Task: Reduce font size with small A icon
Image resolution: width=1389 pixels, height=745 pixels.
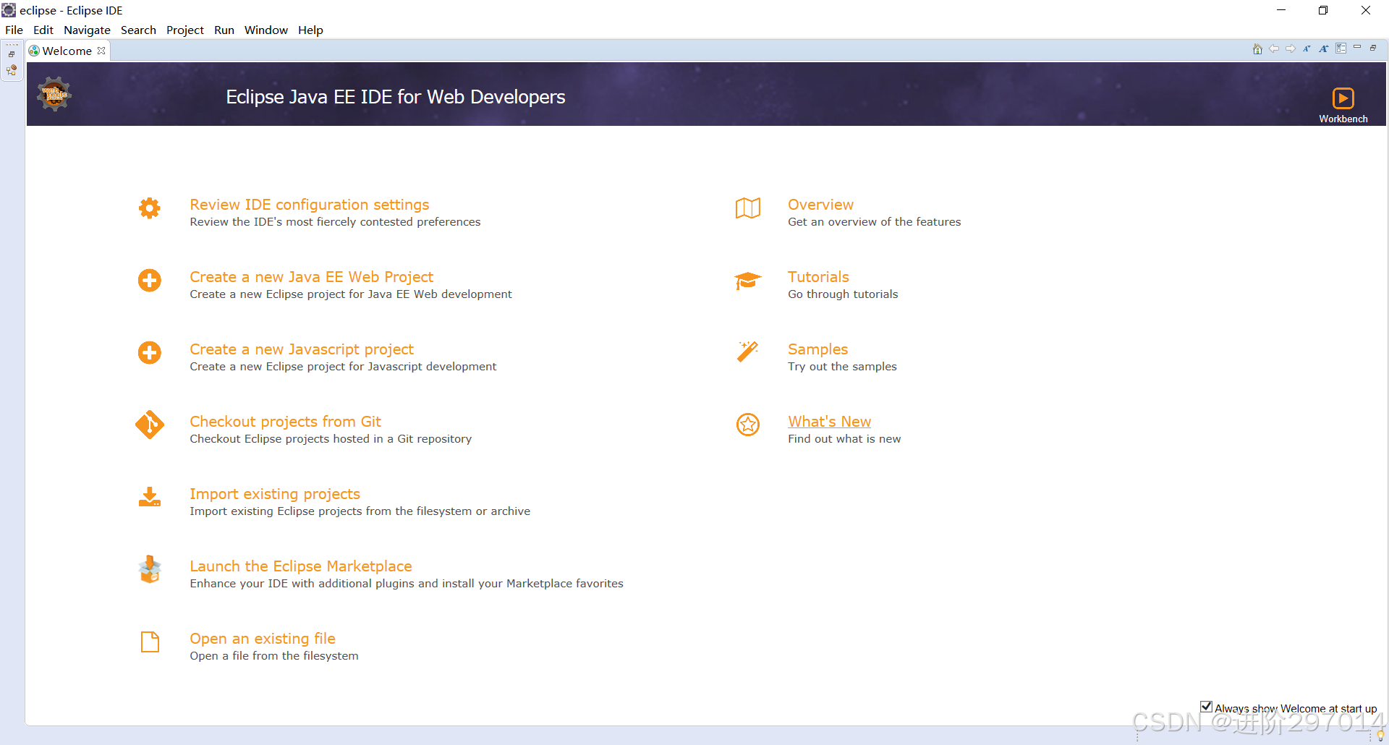Action: coord(1307,49)
